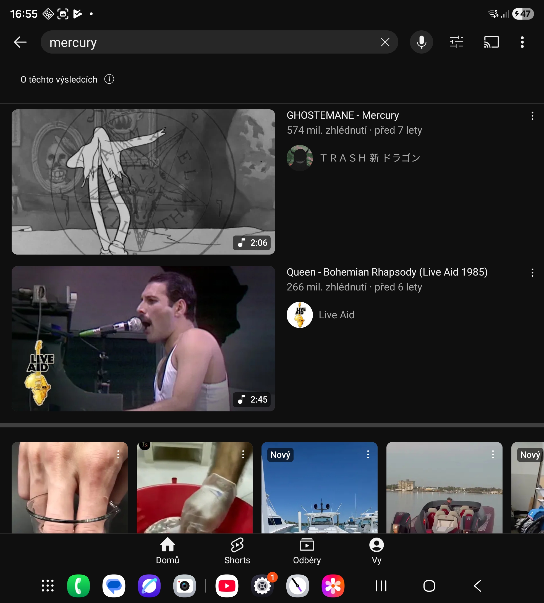544x603 pixels.
Task: Tap the Home navigation button
Action: click(x=429, y=586)
